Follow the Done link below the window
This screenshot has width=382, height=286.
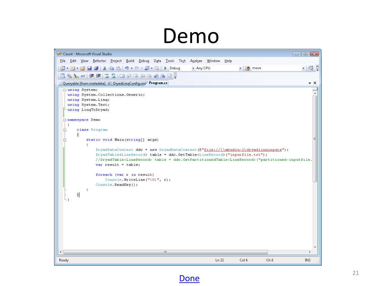tap(189, 278)
